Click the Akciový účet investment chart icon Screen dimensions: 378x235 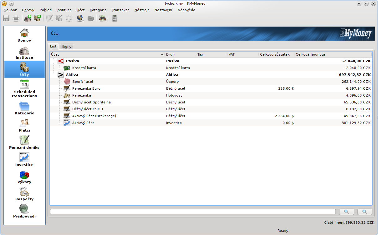[67, 123]
